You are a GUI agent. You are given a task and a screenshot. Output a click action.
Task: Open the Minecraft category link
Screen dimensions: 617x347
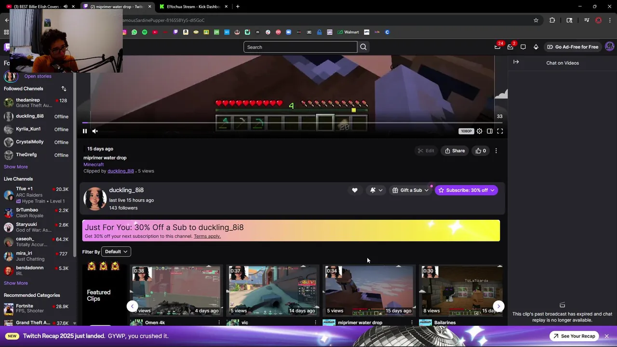pyautogui.click(x=94, y=164)
